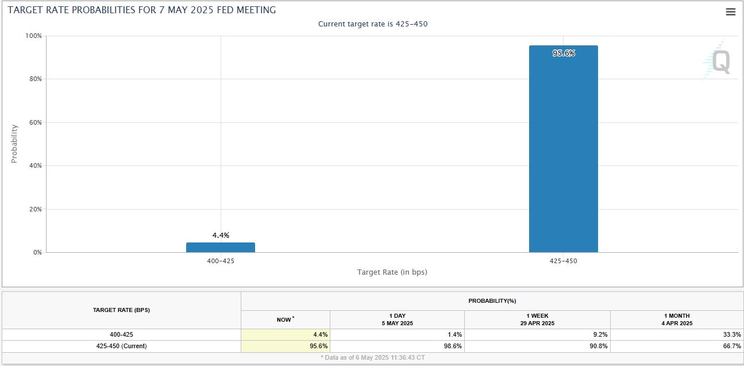This screenshot has width=744, height=366.
Task: Click the 425-450 x-axis category label
Action: pos(563,261)
